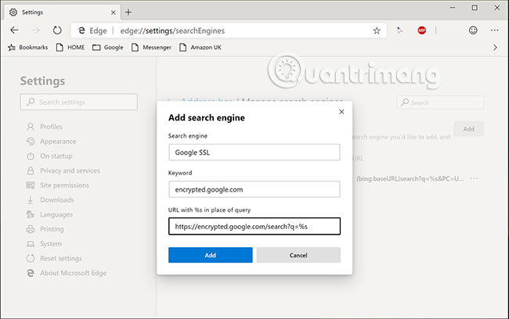Confirm with the blue Add button
509x319 pixels.
point(211,255)
